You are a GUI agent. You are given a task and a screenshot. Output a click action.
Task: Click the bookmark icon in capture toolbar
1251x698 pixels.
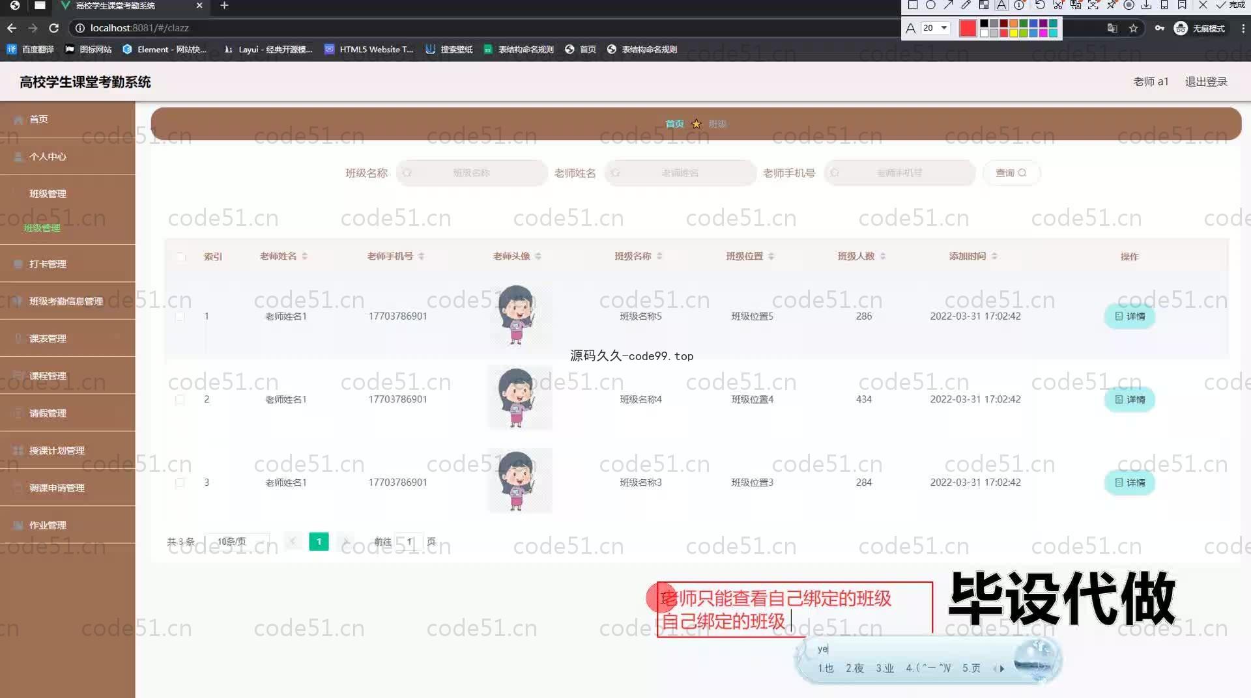pos(1182,5)
